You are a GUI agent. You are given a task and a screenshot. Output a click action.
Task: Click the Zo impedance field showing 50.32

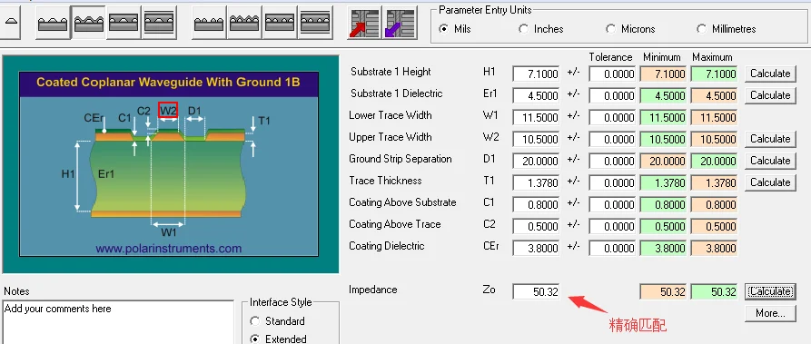pos(536,291)
